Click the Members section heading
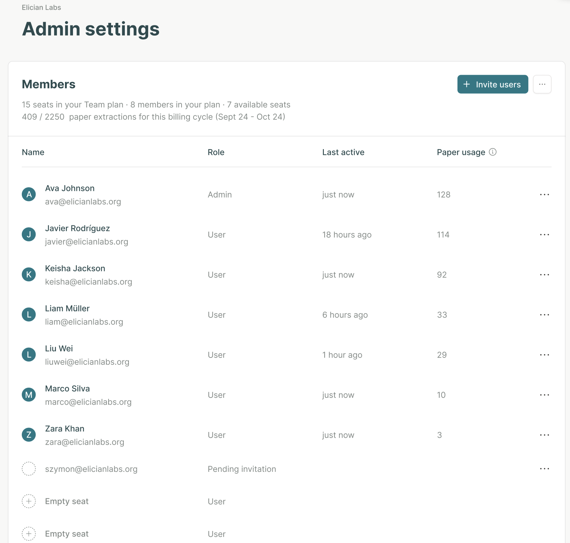 (x=49, y=85)
